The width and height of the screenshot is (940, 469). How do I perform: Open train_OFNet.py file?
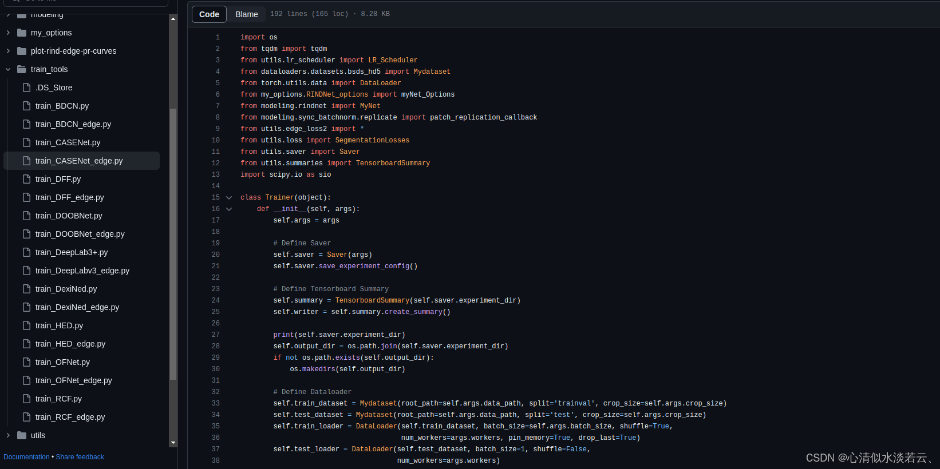[x=62, y=362]
